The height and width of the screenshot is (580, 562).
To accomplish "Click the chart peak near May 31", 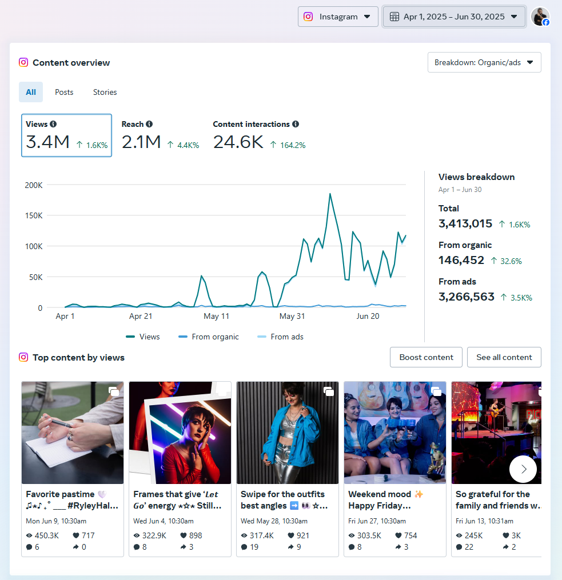I will [x=330, y=194].
